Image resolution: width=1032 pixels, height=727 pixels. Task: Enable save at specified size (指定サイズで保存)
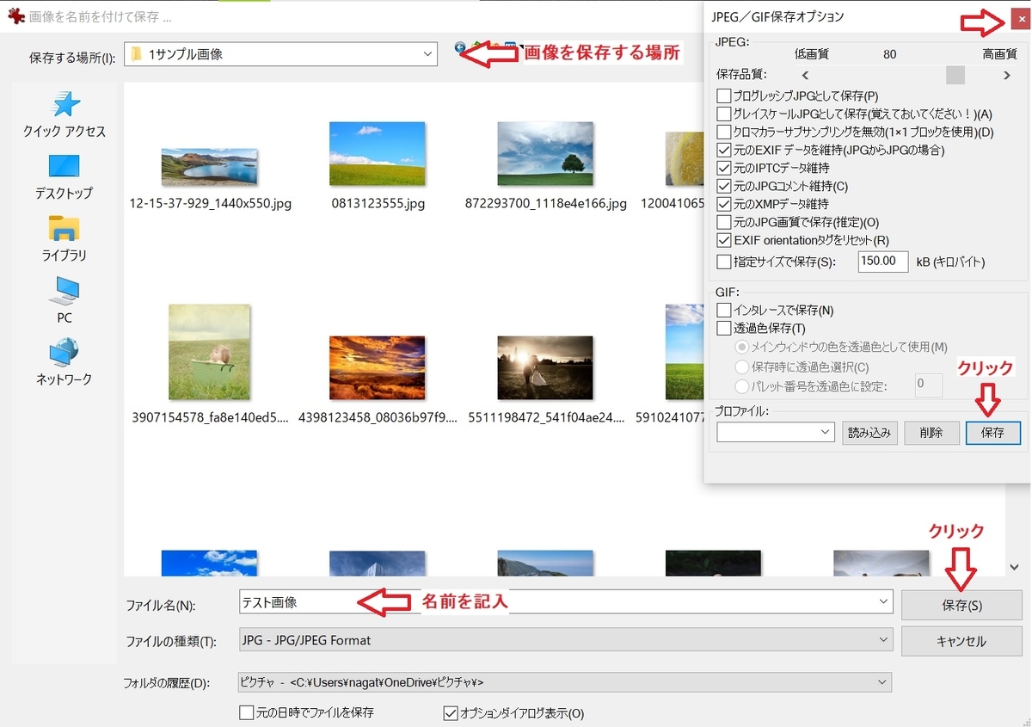[724, 262]
